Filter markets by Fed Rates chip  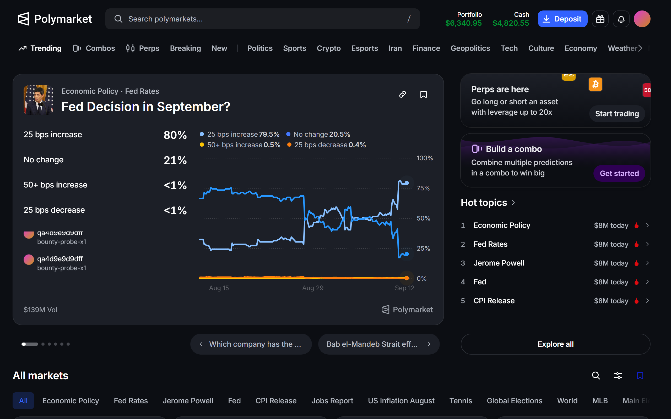[x=131, y=400]
